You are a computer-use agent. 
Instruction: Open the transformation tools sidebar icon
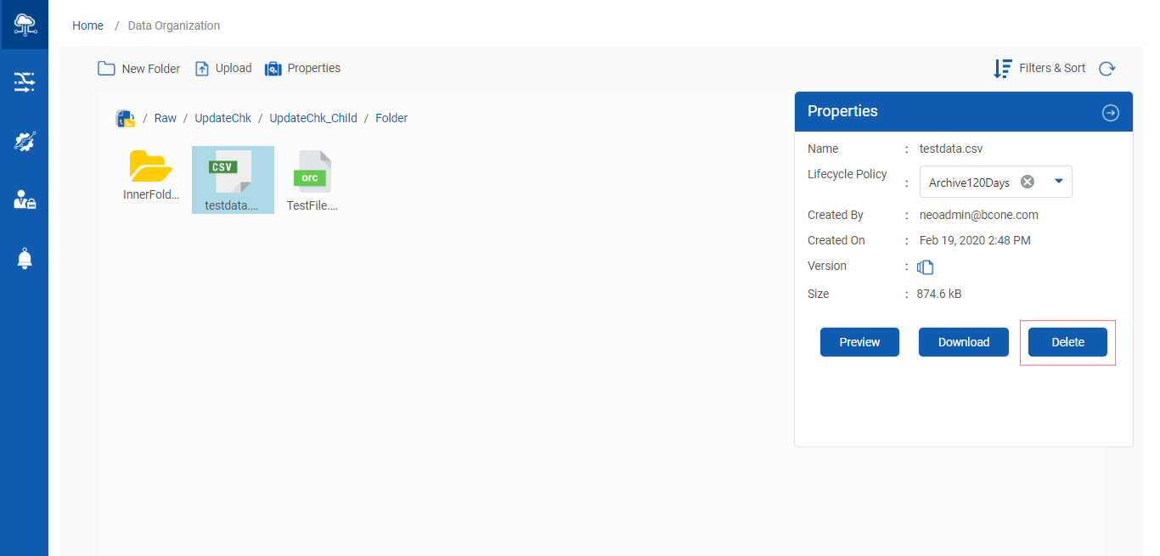click(x=24, y=141)
